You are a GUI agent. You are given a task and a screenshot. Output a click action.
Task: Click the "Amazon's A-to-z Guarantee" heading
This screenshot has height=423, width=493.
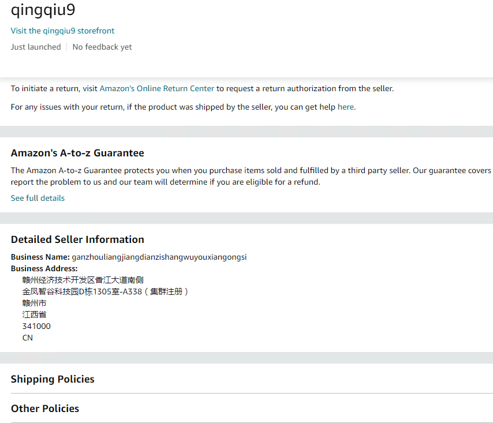click(x=77, y=153)
